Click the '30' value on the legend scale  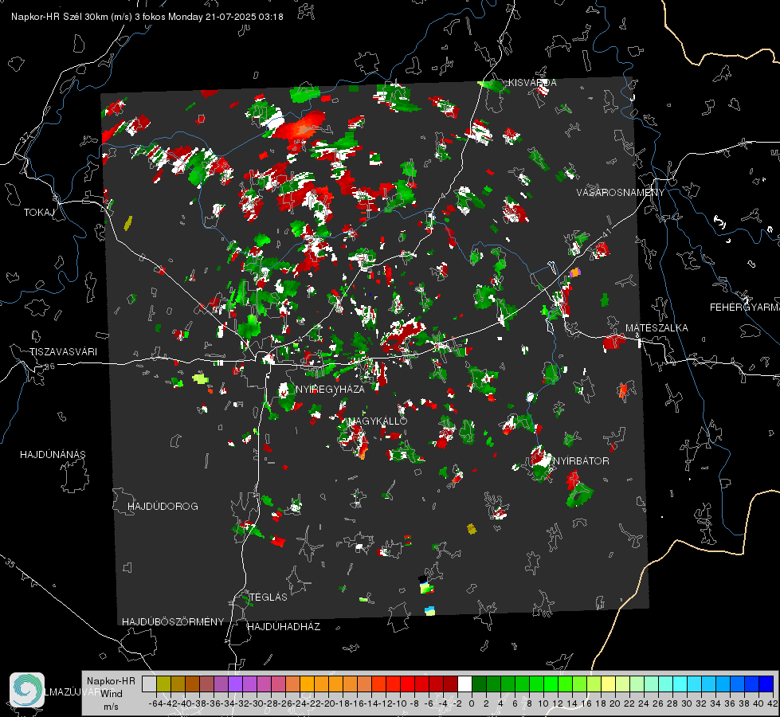687,703
